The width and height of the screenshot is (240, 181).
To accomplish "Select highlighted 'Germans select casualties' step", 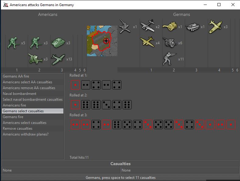I will (x=33, y=111).
